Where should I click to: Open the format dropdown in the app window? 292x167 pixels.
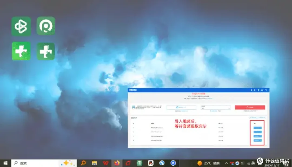(216, 107)
